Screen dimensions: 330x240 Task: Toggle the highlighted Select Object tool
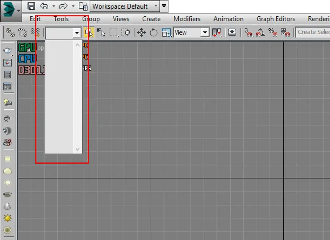[x=89, y=32]
